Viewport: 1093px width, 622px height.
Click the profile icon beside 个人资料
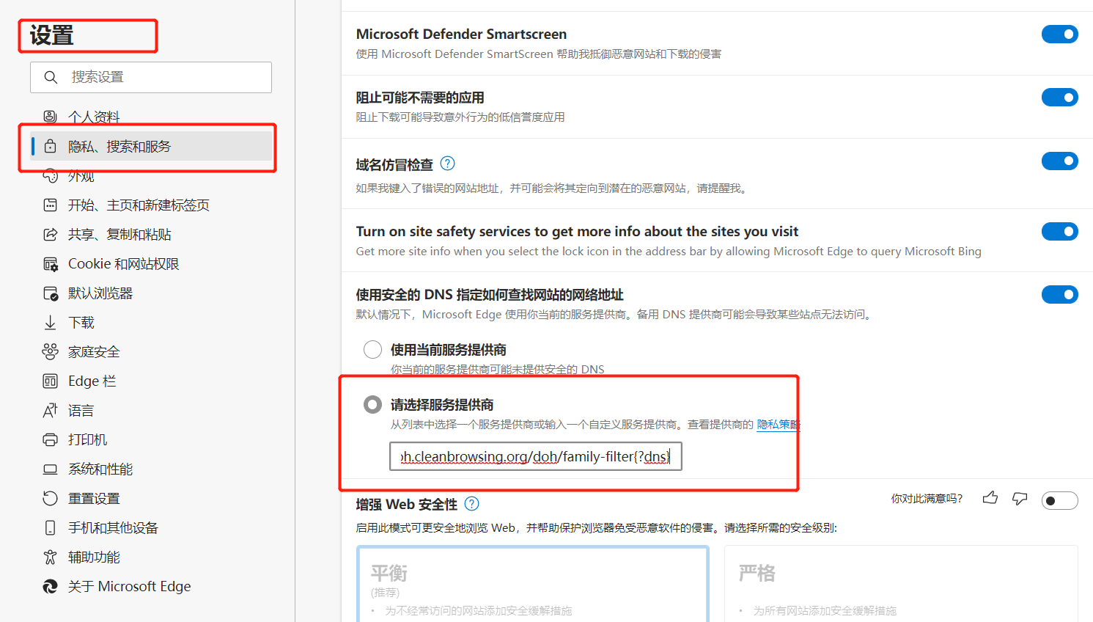click(50, 117)
